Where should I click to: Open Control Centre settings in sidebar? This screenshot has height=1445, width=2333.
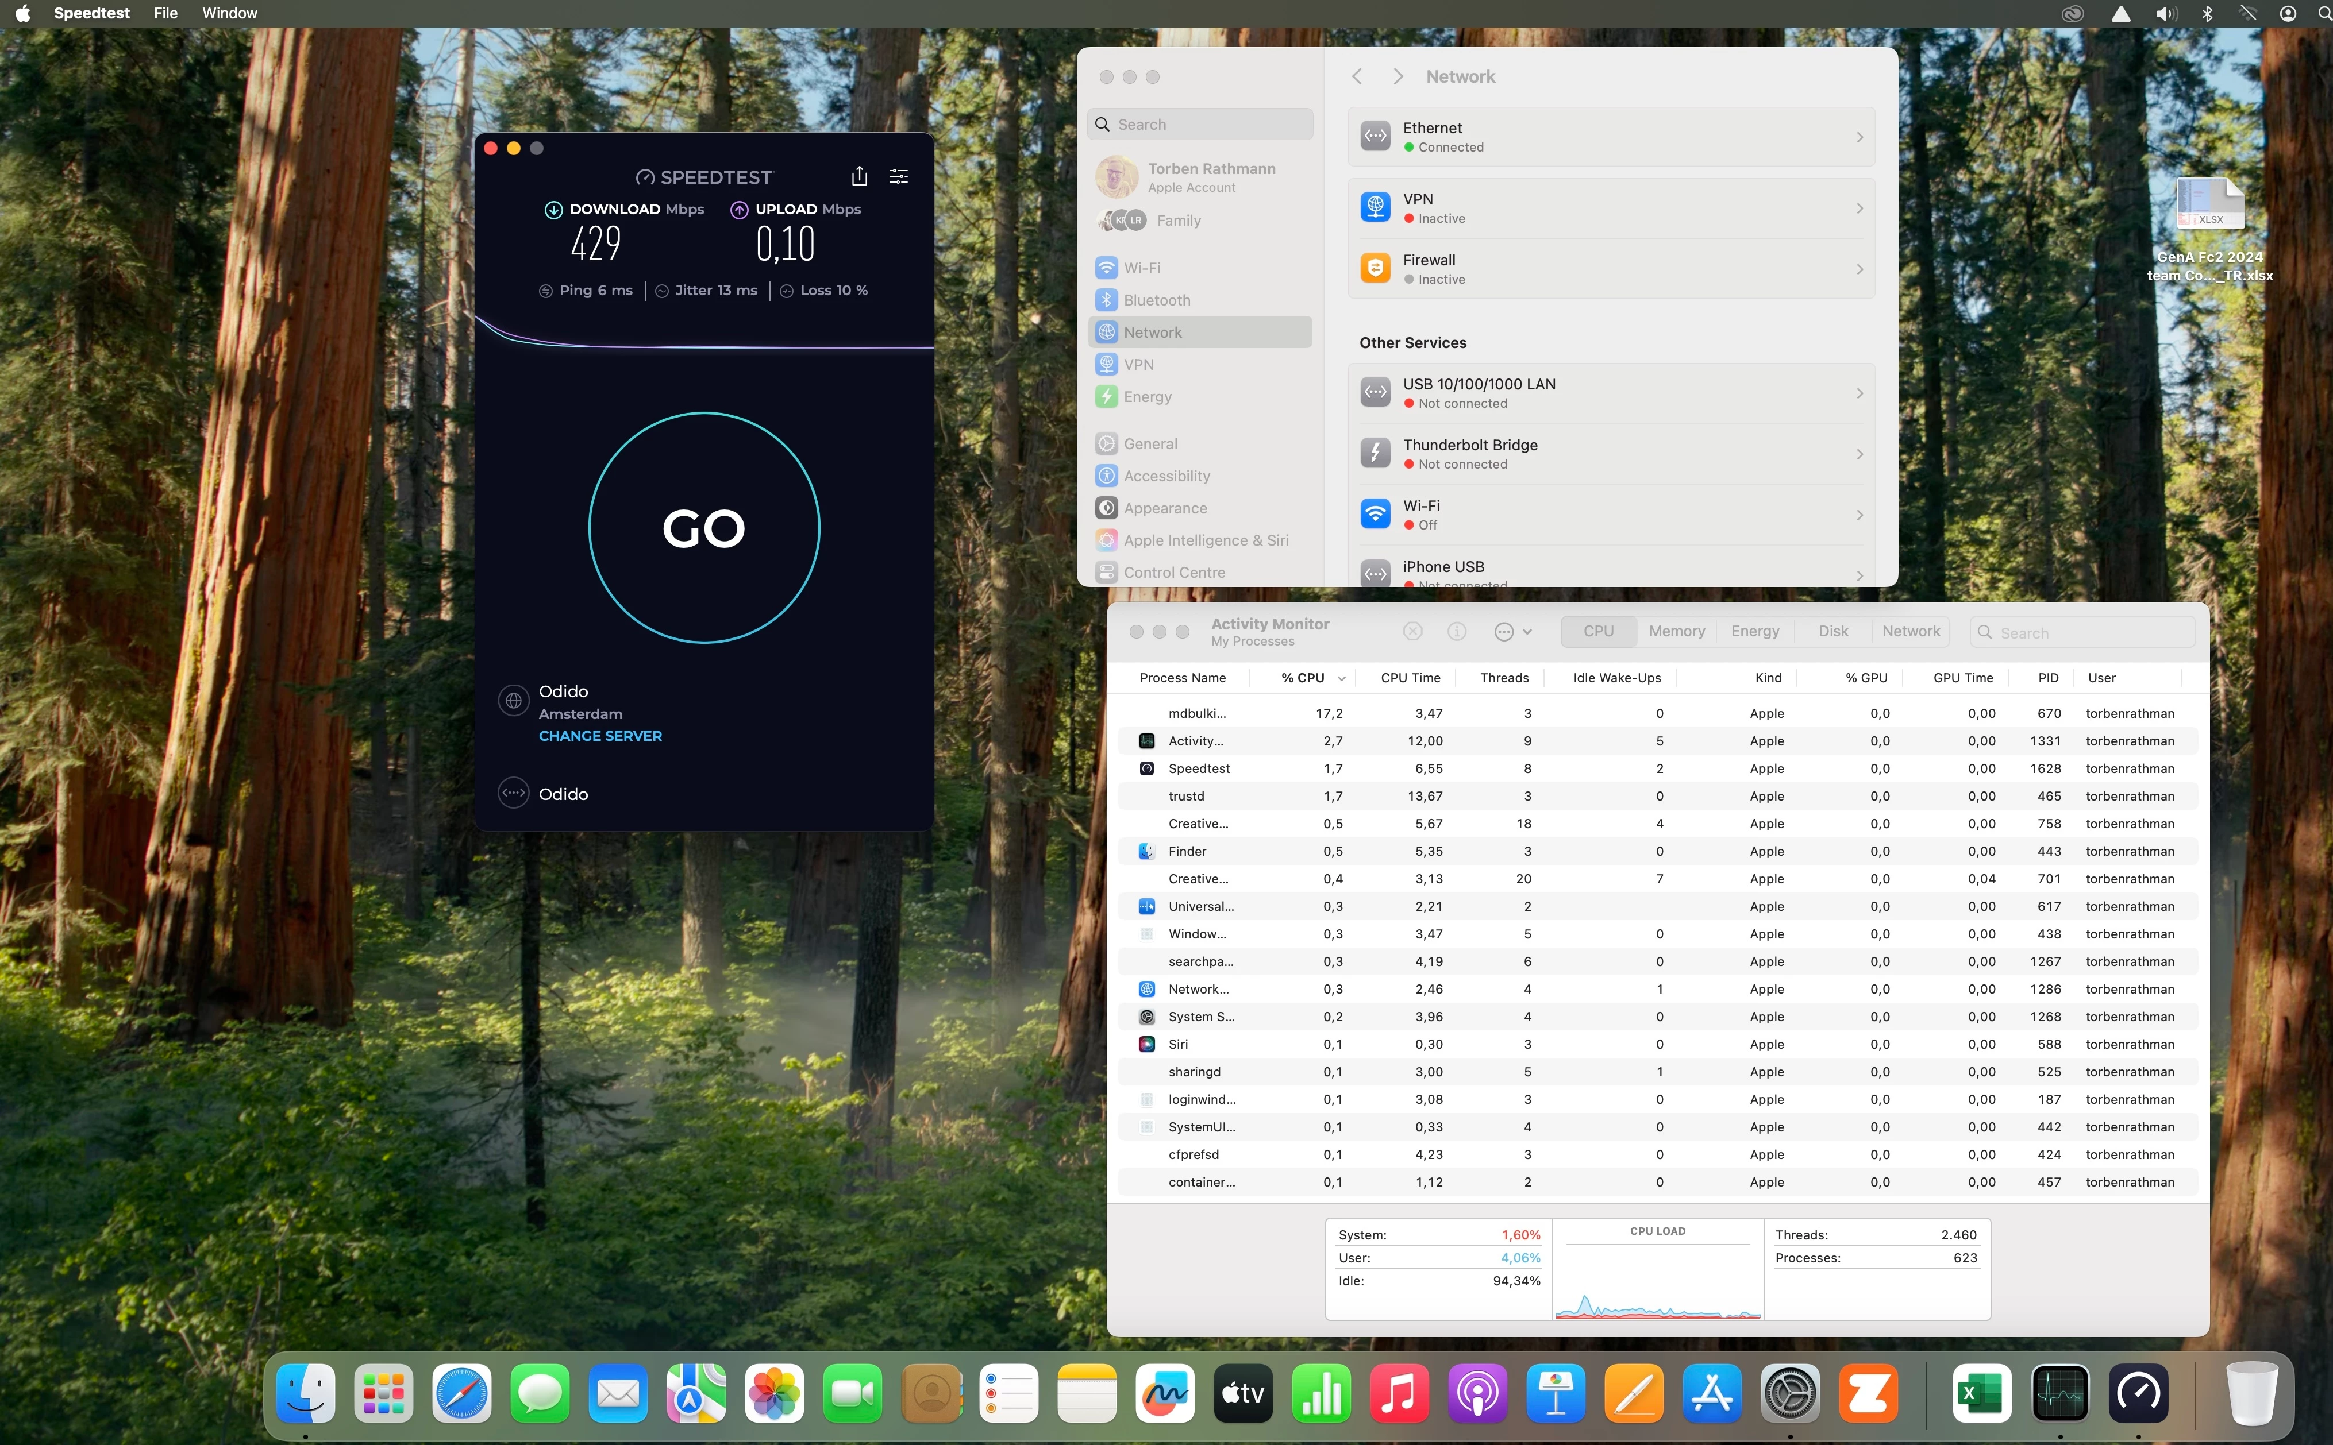click(x=1200, y=573)
